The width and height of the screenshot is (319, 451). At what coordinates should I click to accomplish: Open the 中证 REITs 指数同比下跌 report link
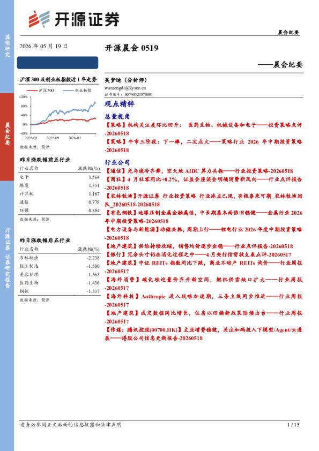(x=204, y=267)
